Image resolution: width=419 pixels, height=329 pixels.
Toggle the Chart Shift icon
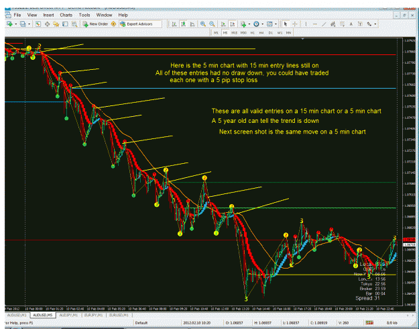[233, 24]
